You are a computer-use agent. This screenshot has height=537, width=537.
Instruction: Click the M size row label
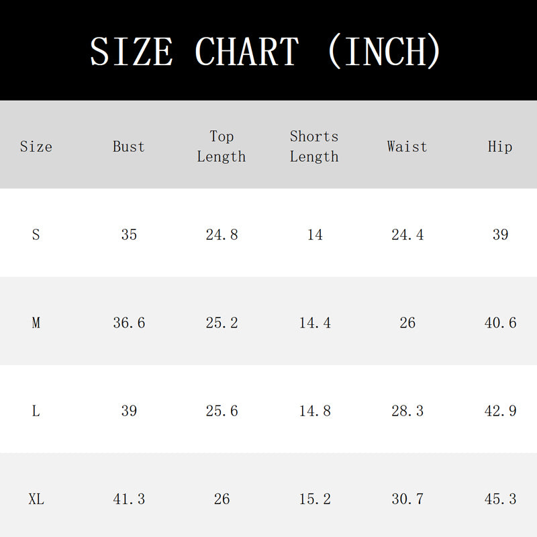click(36, 323)
